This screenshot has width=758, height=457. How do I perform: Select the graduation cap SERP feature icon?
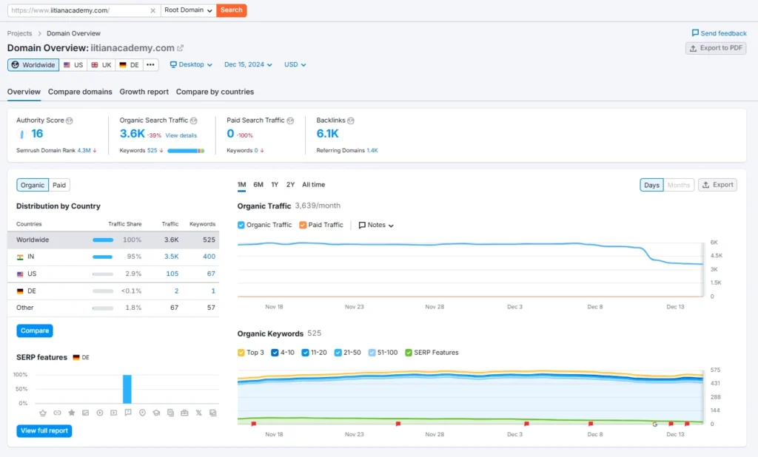(x=156, y=413)
